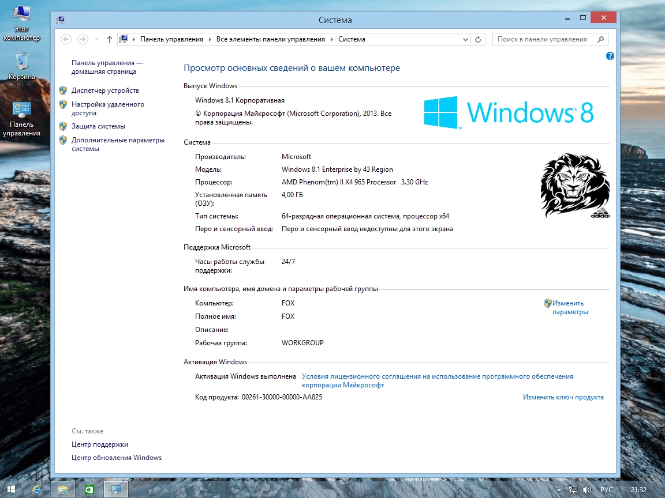This screenshot has height=498, width=665.
Task: Click Изменить ключ продукта link
Action: [563, 397]
